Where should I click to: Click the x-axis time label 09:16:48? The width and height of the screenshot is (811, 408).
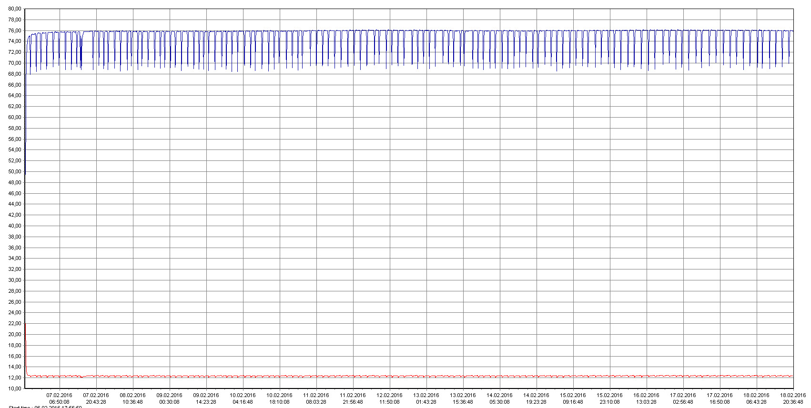click(x=573, y=402)
